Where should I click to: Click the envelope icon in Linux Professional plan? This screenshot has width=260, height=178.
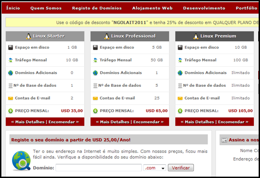(x=95, y=98)
